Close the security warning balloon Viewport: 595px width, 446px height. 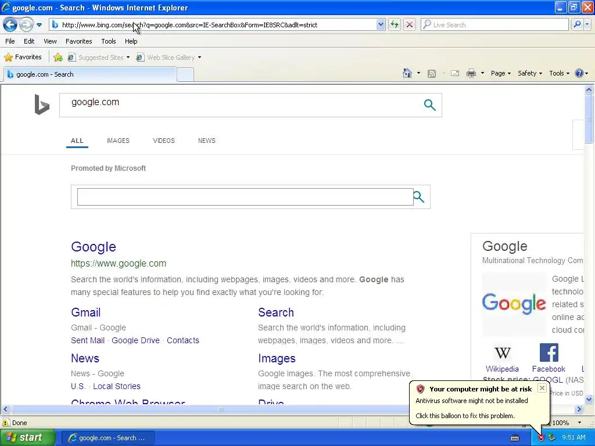(542, 387)
